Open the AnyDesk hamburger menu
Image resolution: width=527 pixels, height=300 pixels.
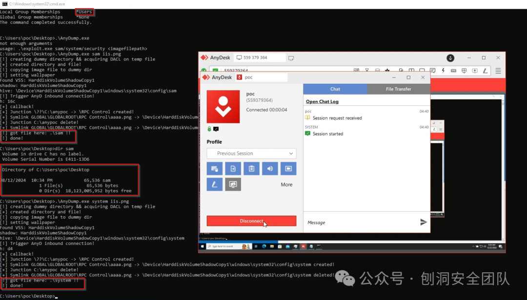(498, 71)
